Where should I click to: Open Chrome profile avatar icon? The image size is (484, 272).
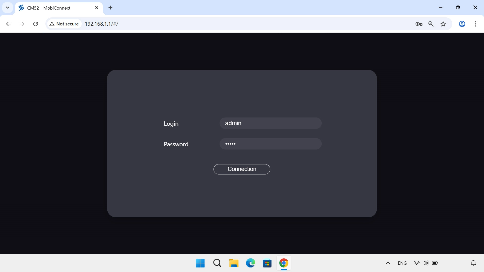coord(462,24)
